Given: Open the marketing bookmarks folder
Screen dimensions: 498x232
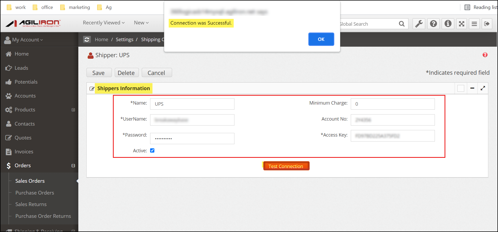Looking at the screenshot, I should tap(75, 7).
